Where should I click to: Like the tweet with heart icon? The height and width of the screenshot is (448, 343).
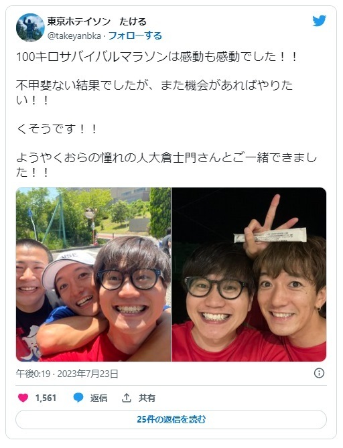pyautogui.click(x=23, y=398)
